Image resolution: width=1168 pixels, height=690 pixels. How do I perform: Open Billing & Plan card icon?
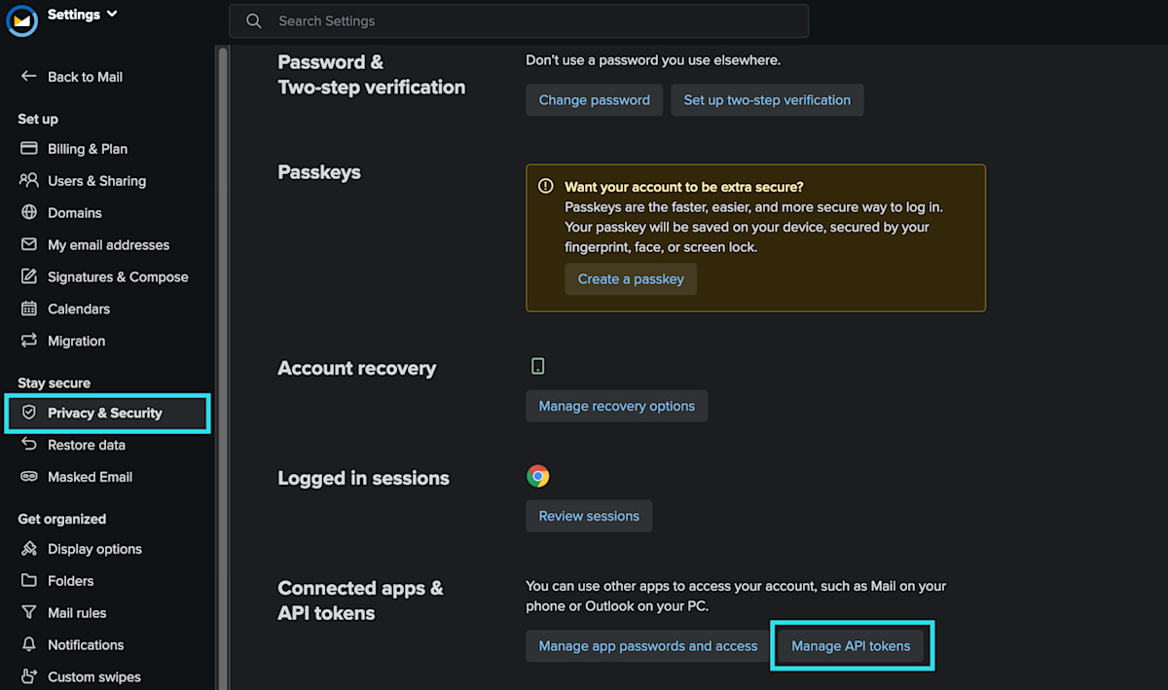pos(28,149)
